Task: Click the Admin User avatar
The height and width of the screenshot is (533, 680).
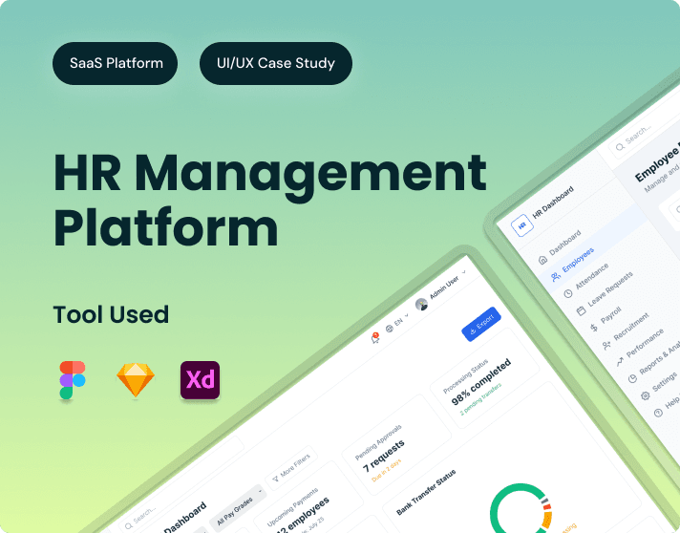Action: (421, 305)
